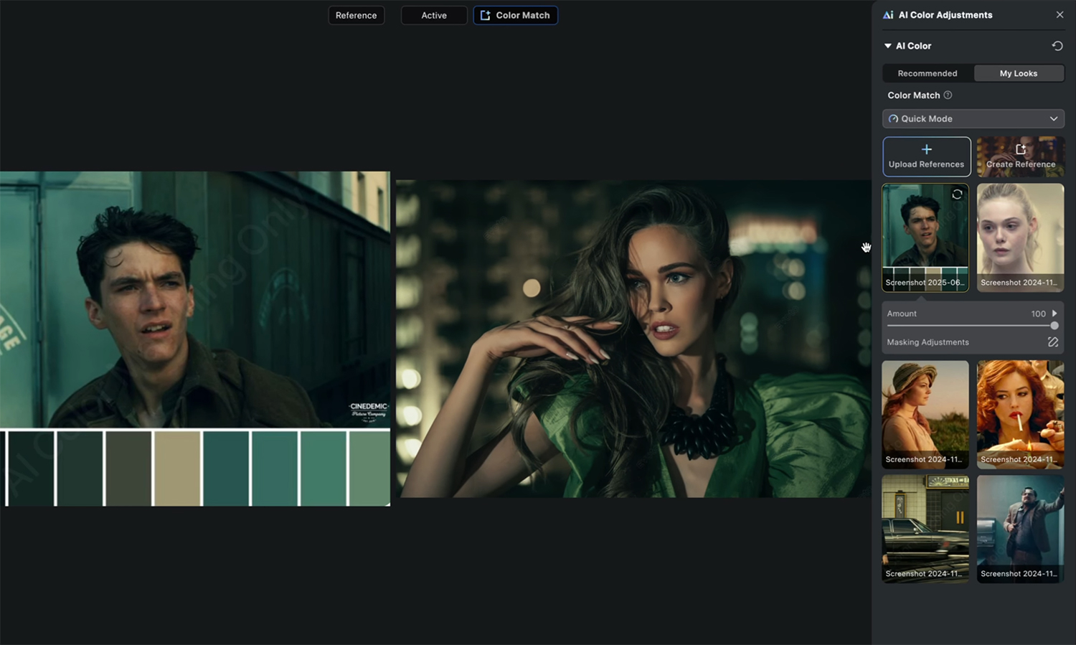Collapse the AI Color section
The width and height of the screenshot is (1076, 645).
pos(888,46)
